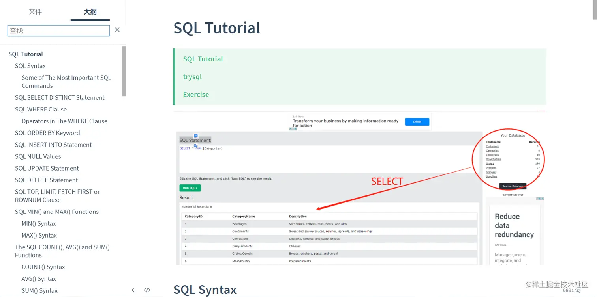Jump to SQL ORDER BY Keyword
597x297 pixels.
point(47,133)
